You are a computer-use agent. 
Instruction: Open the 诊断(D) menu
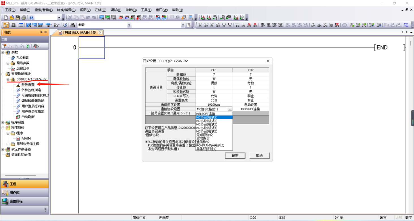tap(131, 10)
